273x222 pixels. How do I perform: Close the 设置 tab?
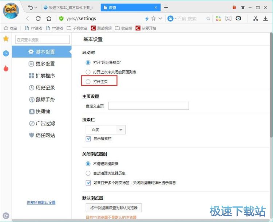(156, 8)
